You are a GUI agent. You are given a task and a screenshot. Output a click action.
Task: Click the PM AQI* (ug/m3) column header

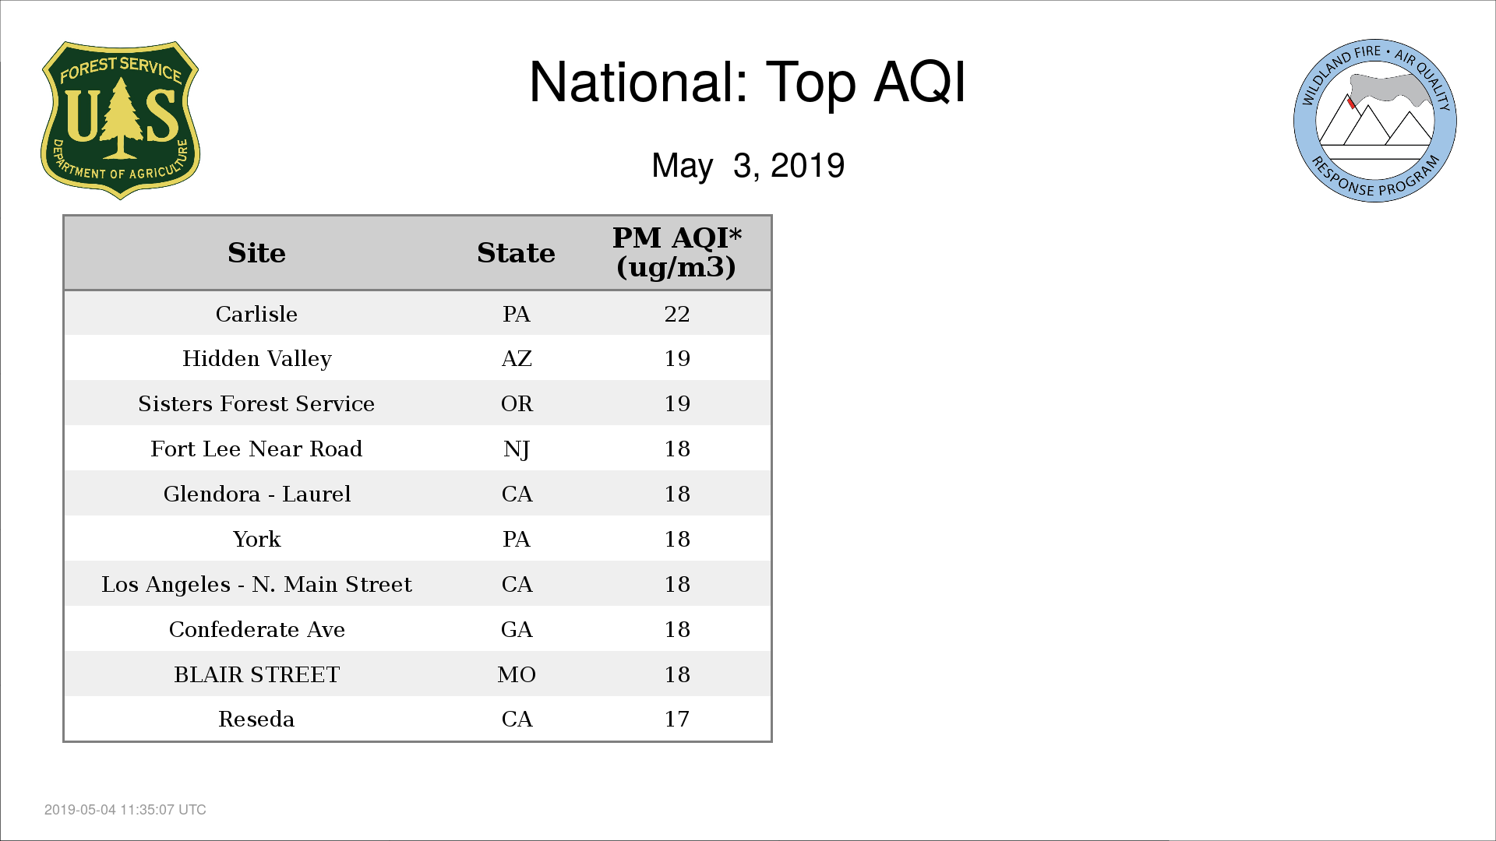(676, 252)
